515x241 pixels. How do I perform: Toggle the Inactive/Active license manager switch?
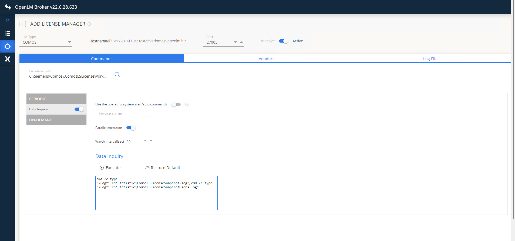[x=283, y=41]
